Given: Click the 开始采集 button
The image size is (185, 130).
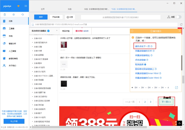Looking at the screenshot, I should [x=56, y=17].
